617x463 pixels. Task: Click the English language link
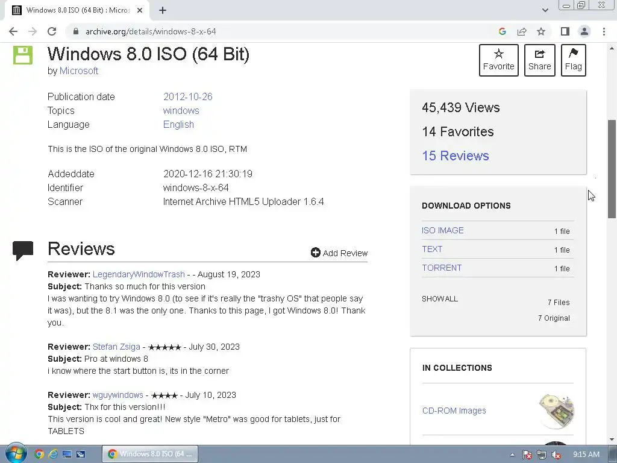click(x=178, y=124)
